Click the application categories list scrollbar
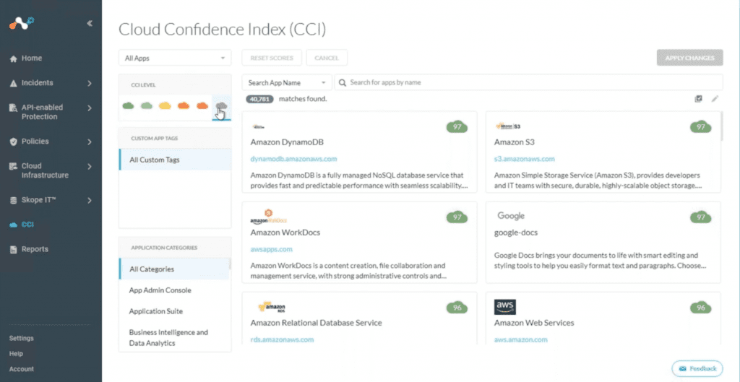The image size is (740, 382). click(231, 263)
